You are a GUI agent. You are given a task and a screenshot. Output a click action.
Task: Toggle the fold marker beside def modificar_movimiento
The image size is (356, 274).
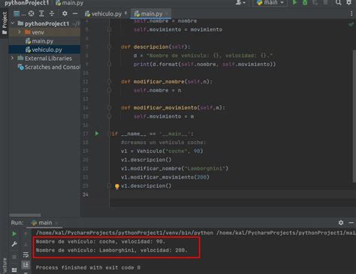[110, 107]
